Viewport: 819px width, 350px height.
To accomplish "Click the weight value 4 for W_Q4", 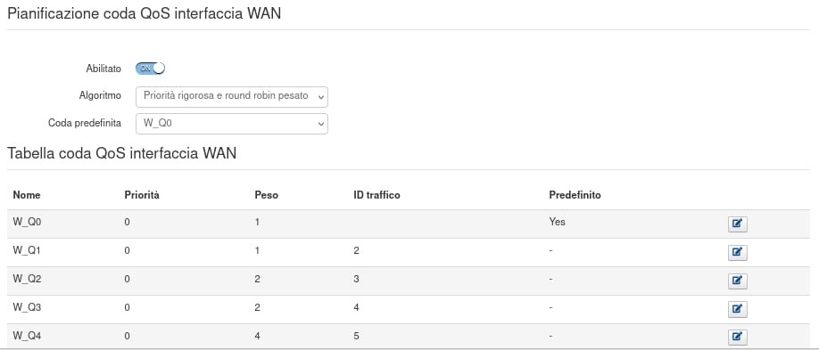I will coord(258,337).
